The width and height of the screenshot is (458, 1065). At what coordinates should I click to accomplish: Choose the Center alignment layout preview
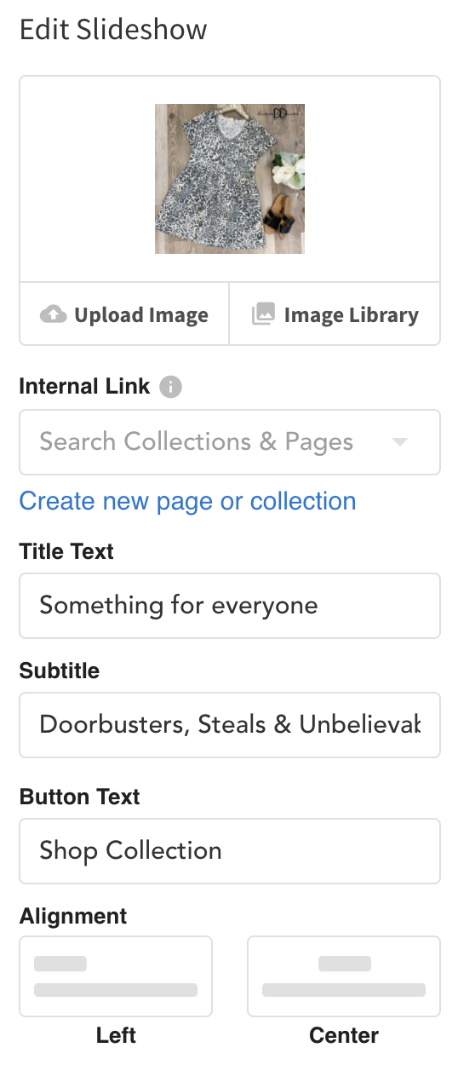pyautogui.click(x=344, y=976)
